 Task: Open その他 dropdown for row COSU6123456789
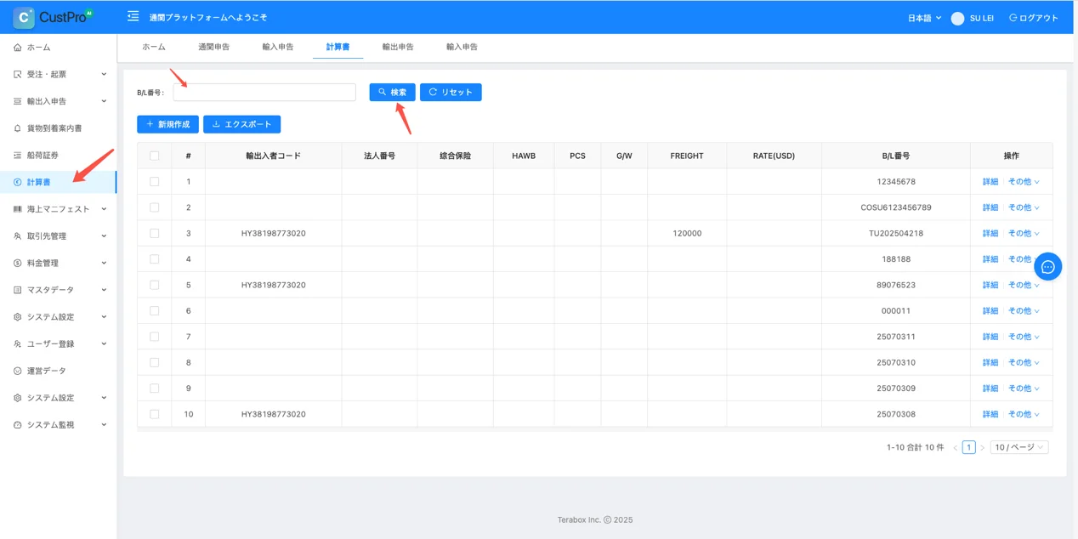(x=1024, y=207)
